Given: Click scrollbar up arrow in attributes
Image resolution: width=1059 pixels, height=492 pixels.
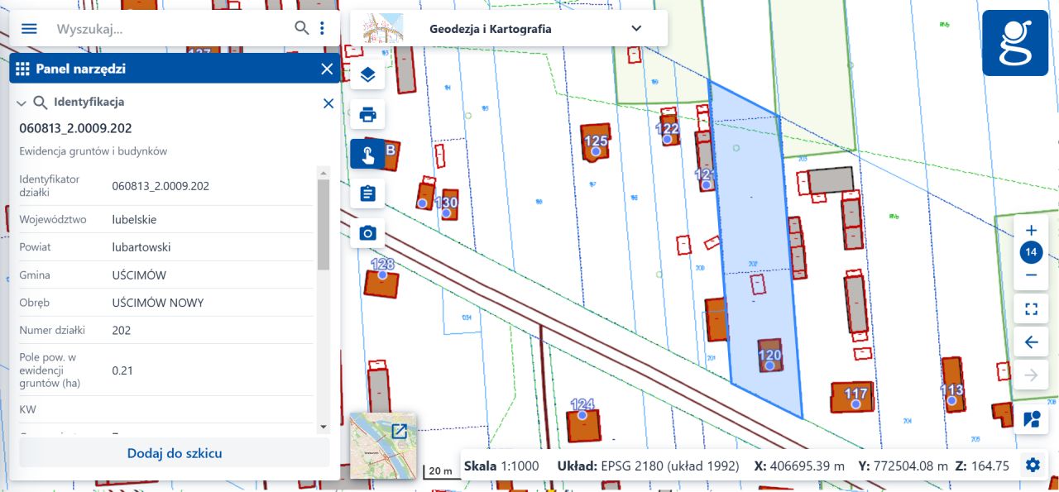Looking at the screenshot, I should 323,172.
